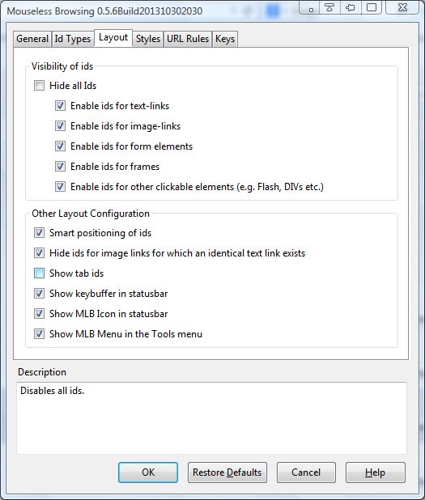Switch to the General tab
The height and width of the screenshot is (500, 425).
tap(32, 39)
